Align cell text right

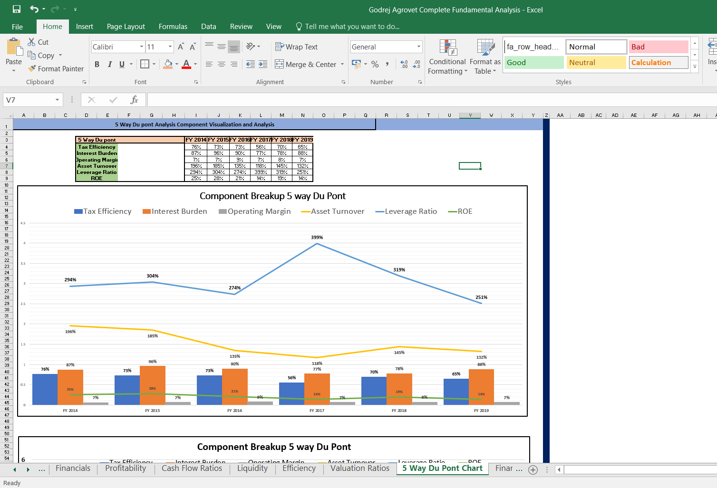tap(234, 64)
